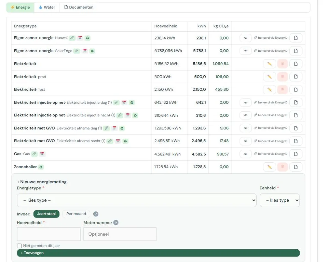This screenshot has height=262, width=328.
Task: Click link icon on the Gas row
Action: point(34,154)
